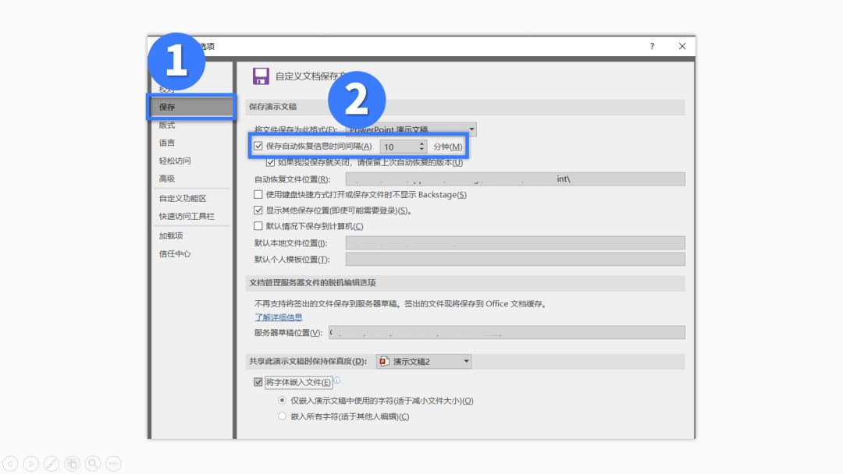The image size is (843, 474).
Task: Toggle 保存自动恢复信息时间间隔 checkbox
Action: (258, 146)
